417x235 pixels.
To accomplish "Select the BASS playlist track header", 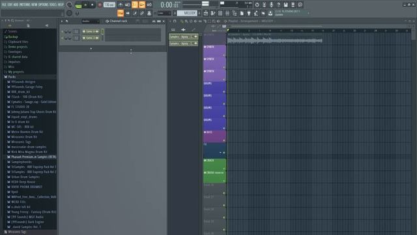I will point(214,136).
